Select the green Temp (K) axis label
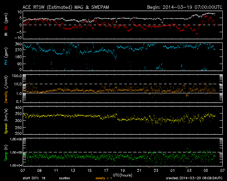 pos(6,153)
